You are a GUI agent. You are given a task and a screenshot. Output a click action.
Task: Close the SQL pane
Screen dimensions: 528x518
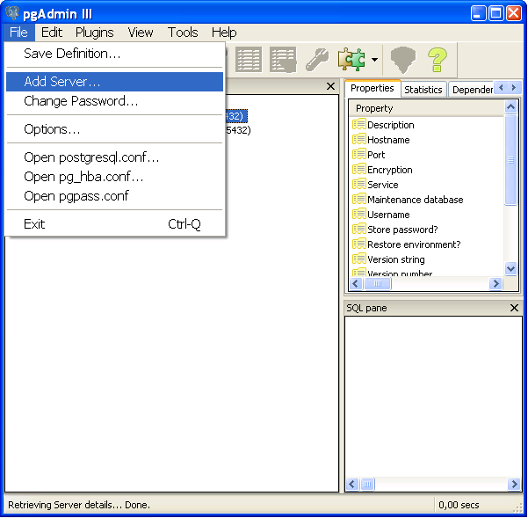(514, 308)
